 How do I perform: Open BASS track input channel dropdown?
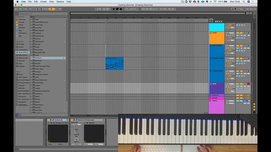[230, 86]
